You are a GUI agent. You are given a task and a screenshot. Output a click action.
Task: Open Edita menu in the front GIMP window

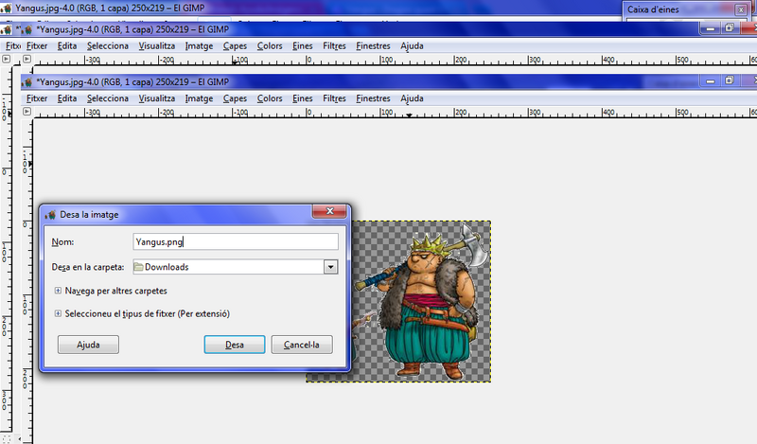(67, 98)
